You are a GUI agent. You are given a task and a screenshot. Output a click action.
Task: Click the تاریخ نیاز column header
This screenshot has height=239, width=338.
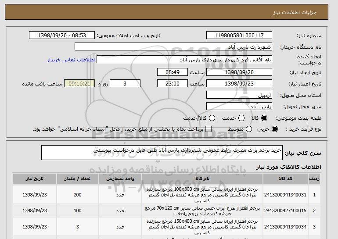pos(35,179)
